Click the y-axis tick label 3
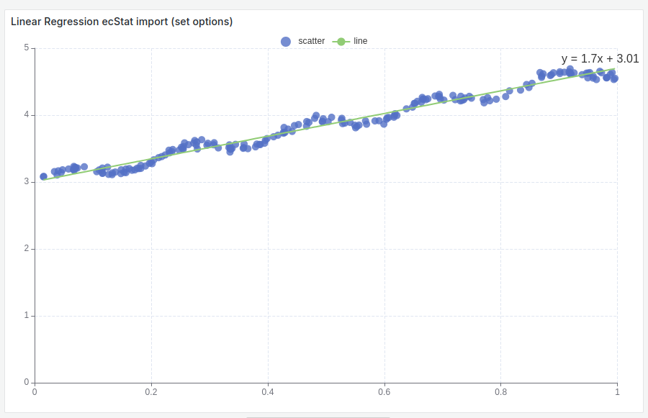 27,182
